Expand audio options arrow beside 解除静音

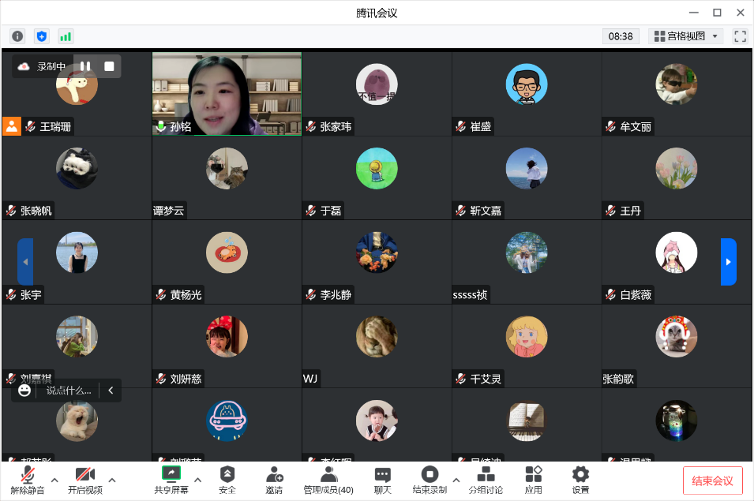pos(54,480)
